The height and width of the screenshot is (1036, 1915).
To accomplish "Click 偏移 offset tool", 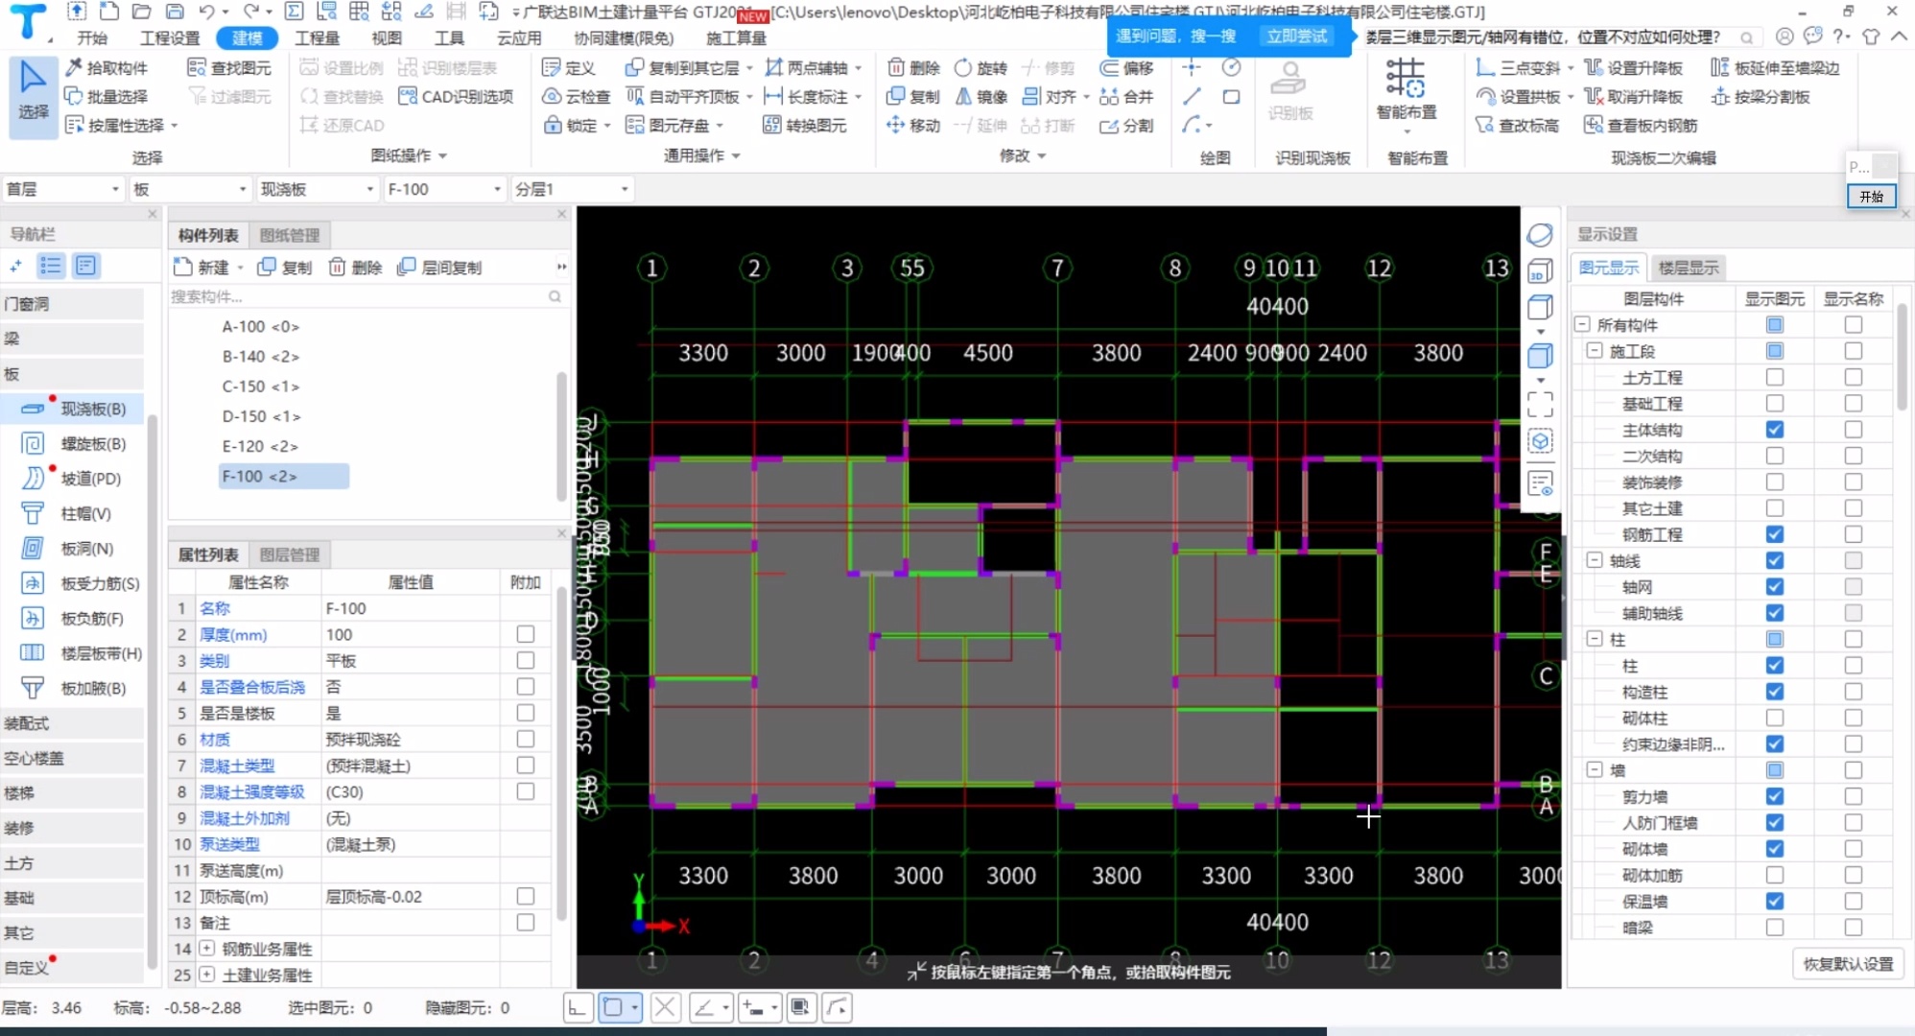I will [1126, 68].
